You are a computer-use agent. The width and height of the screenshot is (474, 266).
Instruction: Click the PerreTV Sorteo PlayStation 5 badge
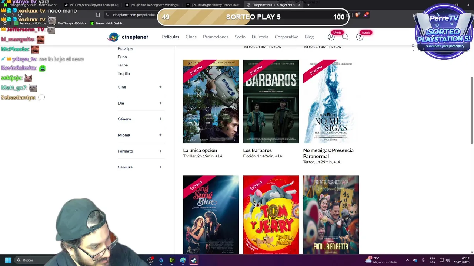(x=444, y=31)
